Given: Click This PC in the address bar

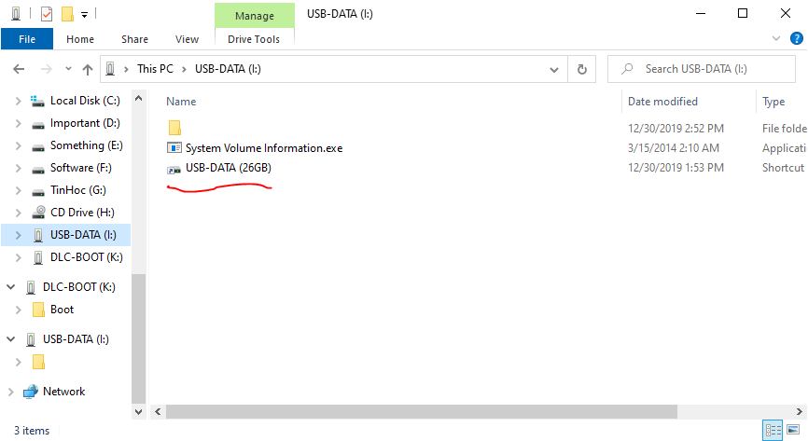Looking at the screenshot, I should click(155, 69).
